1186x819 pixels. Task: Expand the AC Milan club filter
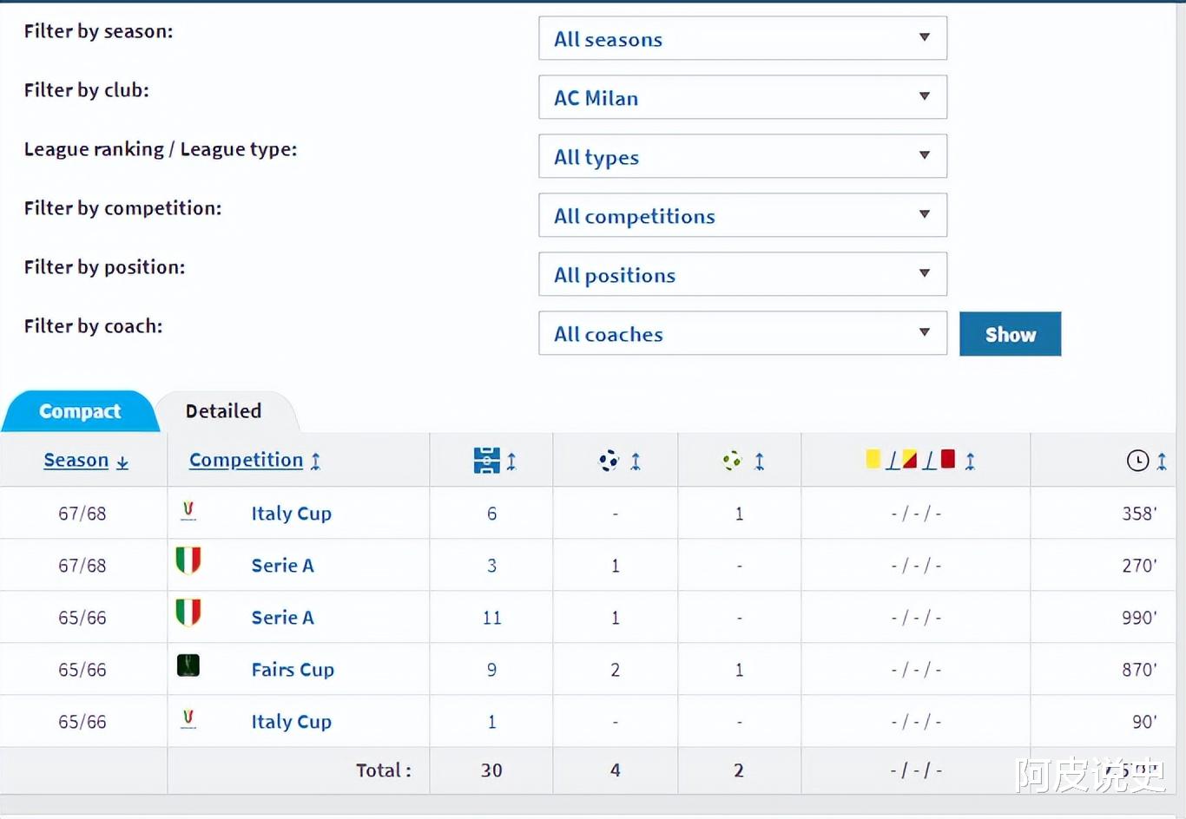742,98
